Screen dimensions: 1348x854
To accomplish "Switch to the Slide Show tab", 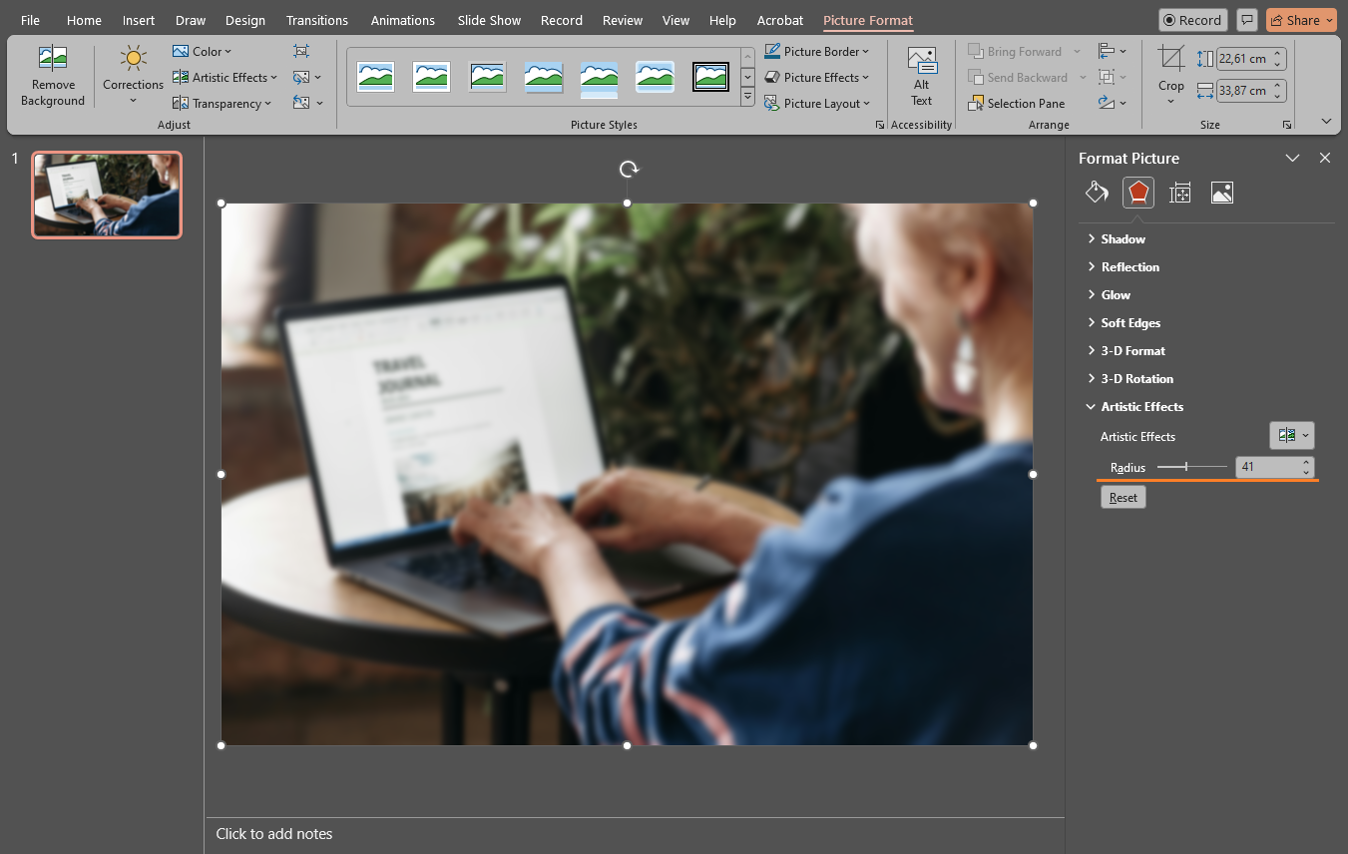I will pyautogui.click(x=489, y=20).
